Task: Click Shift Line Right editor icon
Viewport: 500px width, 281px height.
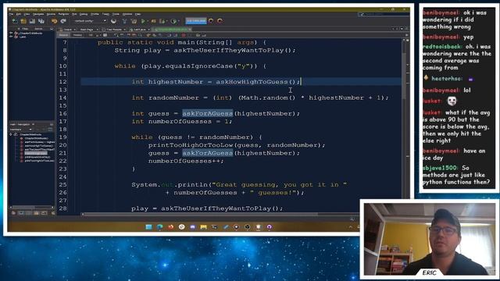Action: click(175, 35)
